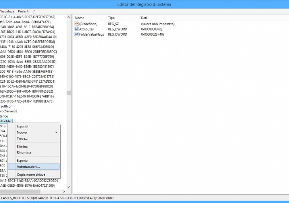Image resolution: width=289 pixels, height=203 pixels.
Task: Open the Visualizza menu
Action: tap(7, 11)
